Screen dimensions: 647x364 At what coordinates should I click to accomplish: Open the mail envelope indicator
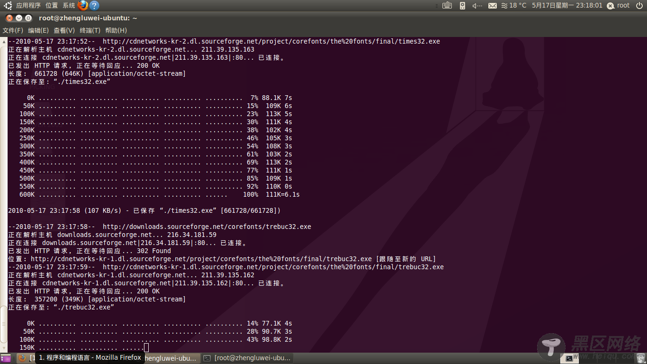493,5
